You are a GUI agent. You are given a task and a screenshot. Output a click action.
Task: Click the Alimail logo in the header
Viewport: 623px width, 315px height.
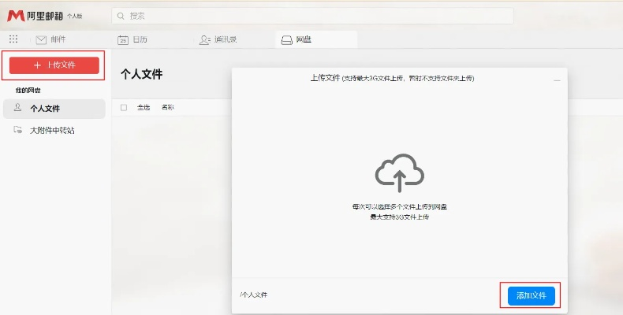(x=15, y=16)
